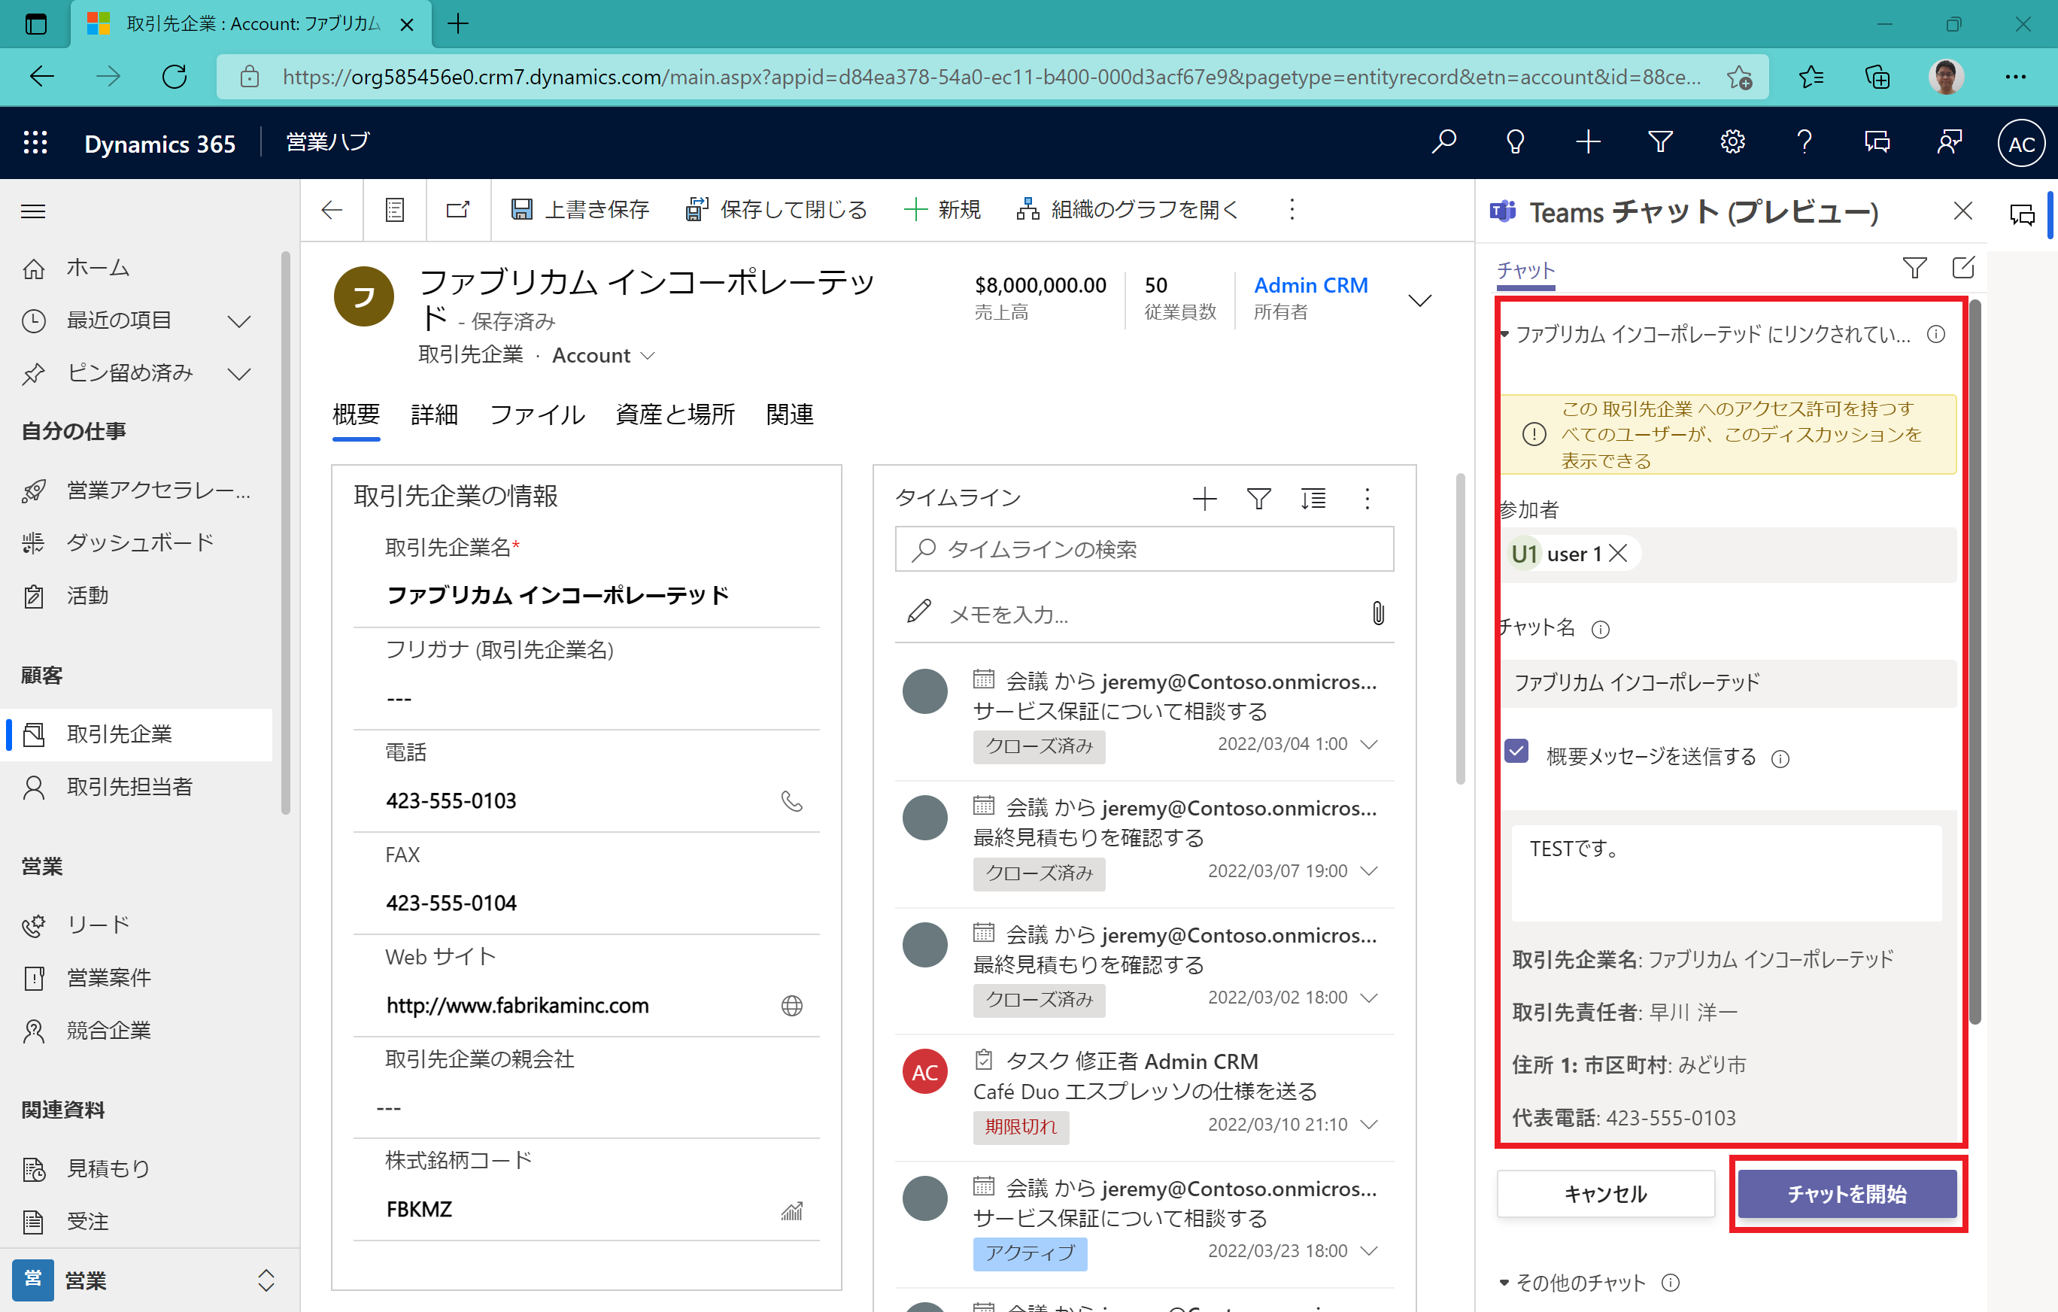Viewport: 2058px width, 1312px height.
Task: Click info icon next to 概要メッセージを送信する
Action: point(1780,759)
